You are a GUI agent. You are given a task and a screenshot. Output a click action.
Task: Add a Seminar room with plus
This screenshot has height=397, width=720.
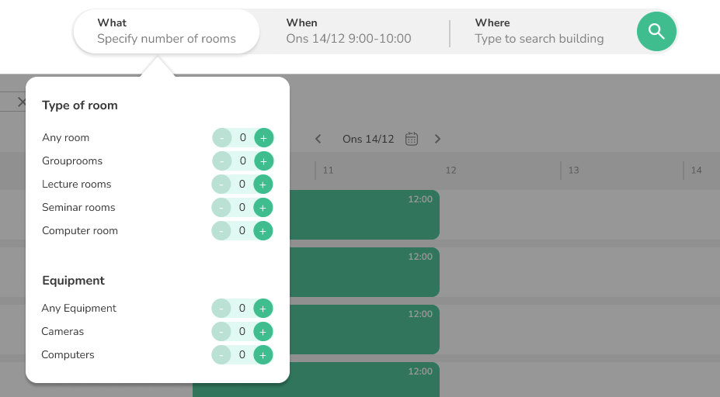pyautogui.click(x=263, y=208)
